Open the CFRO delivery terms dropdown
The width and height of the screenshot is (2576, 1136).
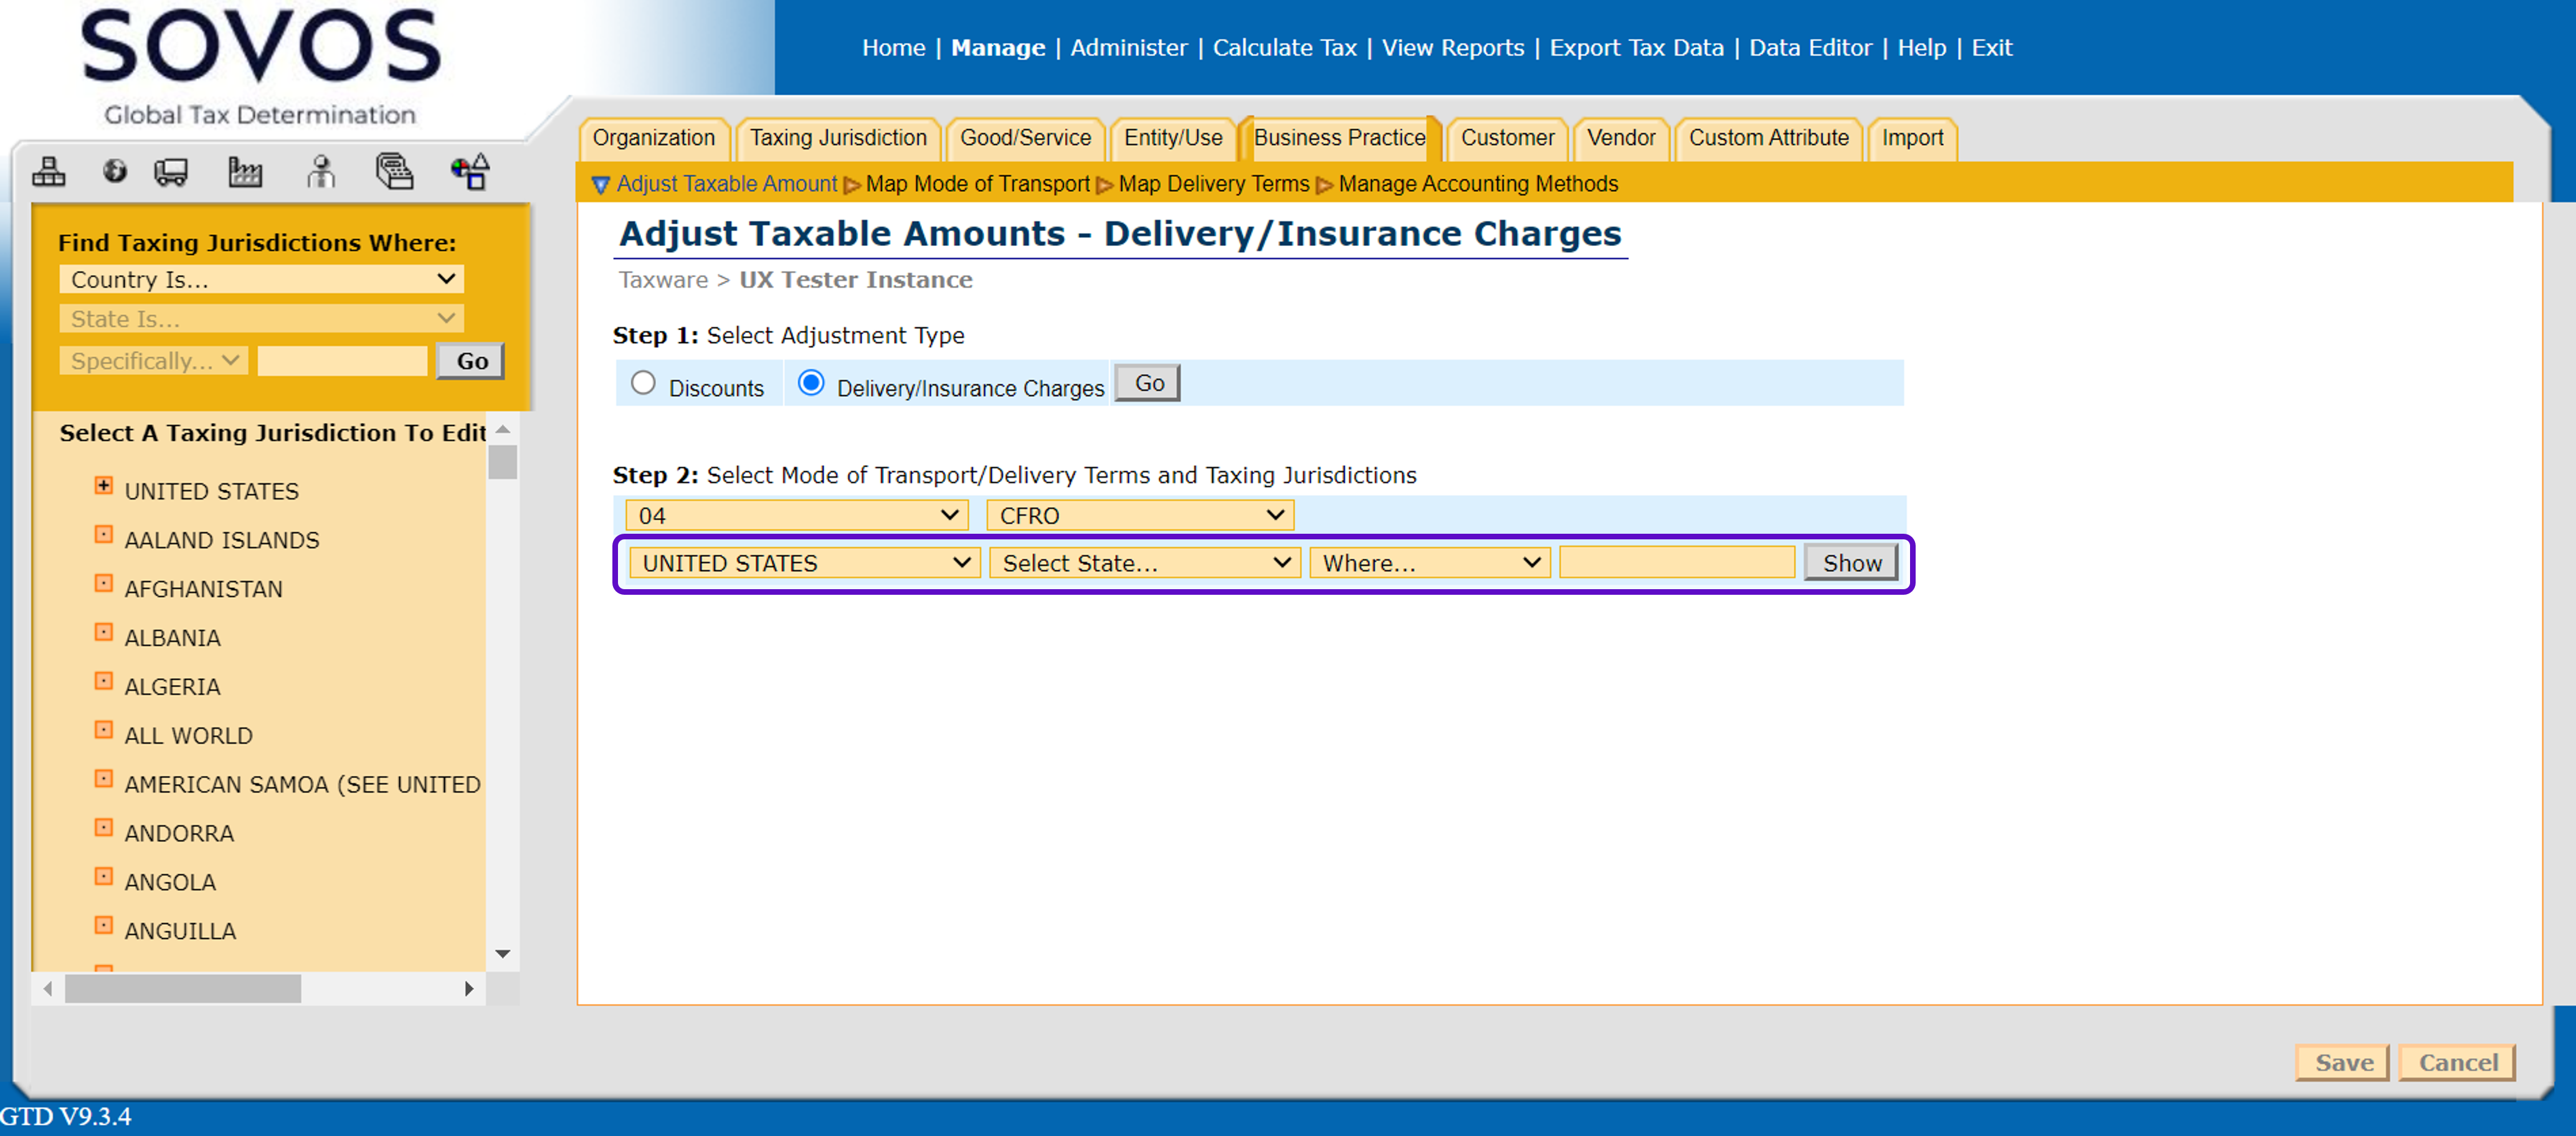1140,515
